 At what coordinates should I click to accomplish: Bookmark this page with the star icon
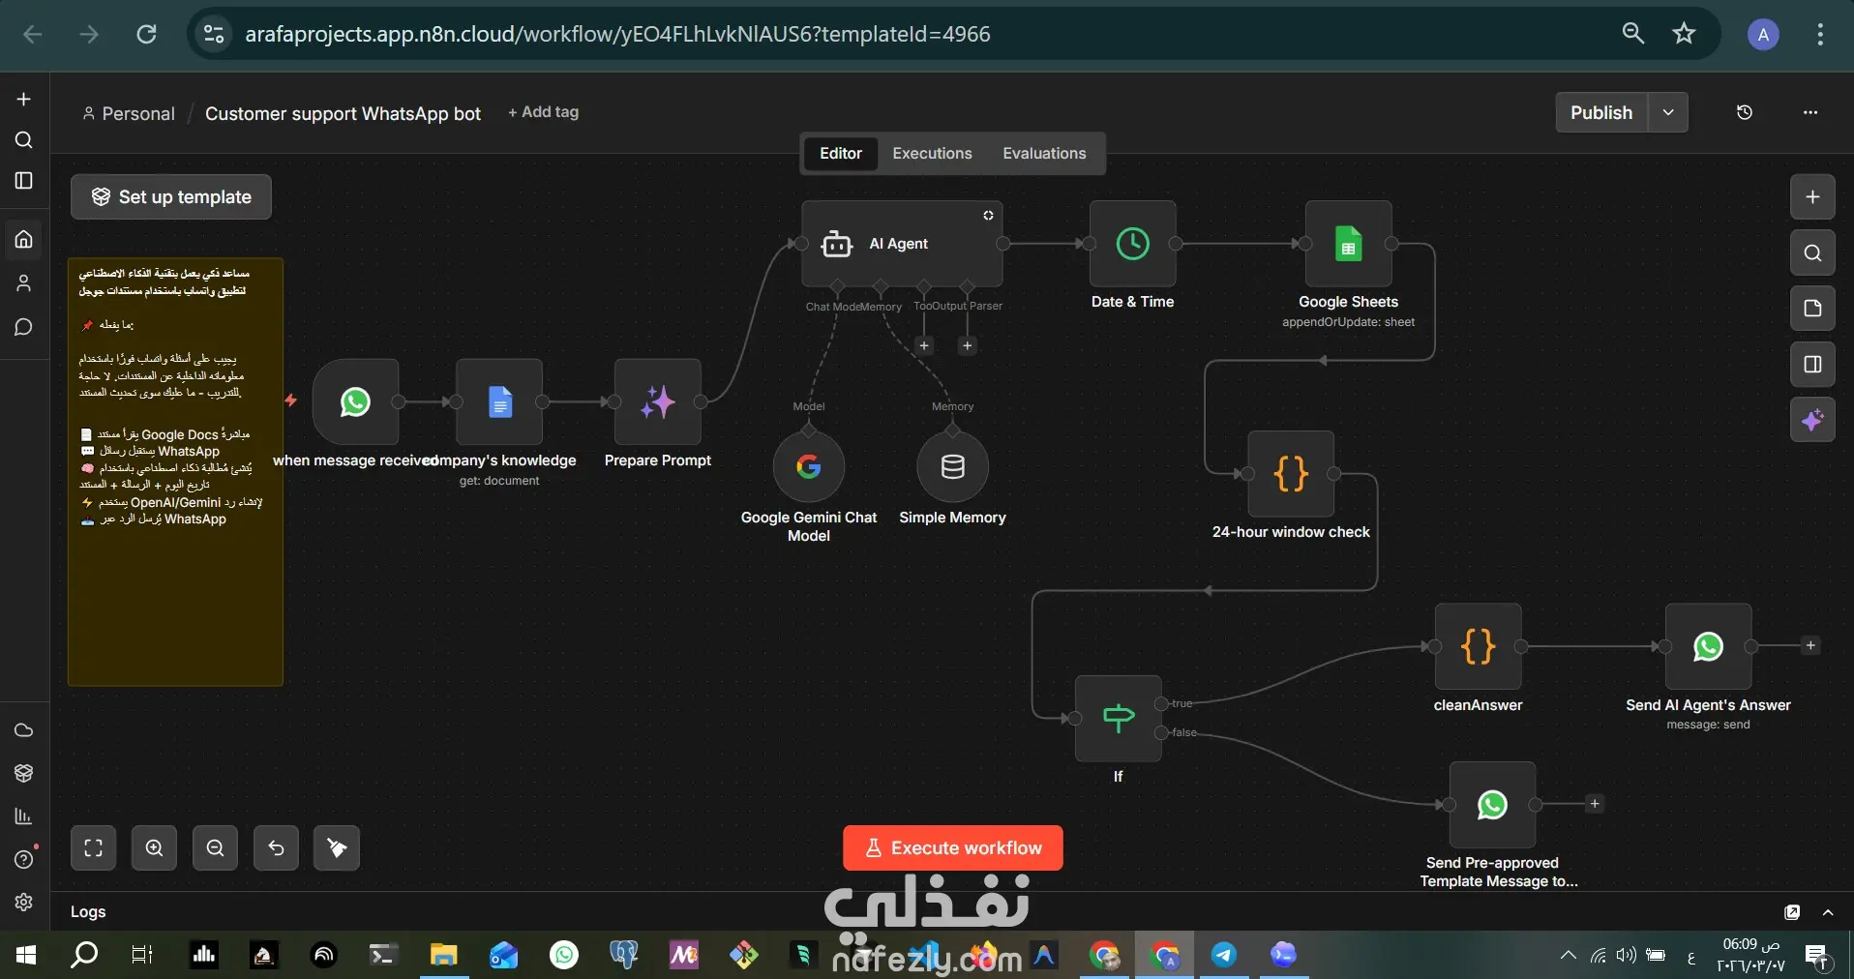click(x=1685, y=34)
